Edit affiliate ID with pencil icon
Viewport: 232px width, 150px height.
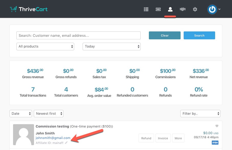pyautogui.click(x=66, y=143)
